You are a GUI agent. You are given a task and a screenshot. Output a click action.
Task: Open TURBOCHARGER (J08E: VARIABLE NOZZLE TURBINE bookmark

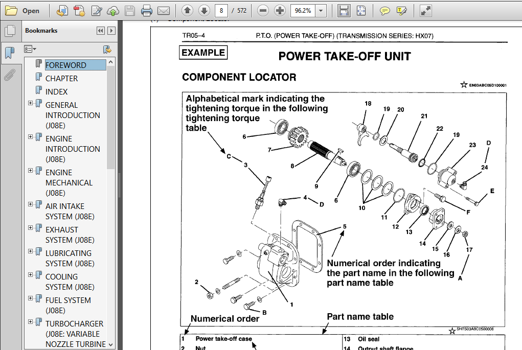click(76, 334)
